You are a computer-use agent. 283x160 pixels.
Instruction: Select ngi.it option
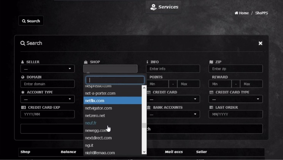(x=113, y=145)
